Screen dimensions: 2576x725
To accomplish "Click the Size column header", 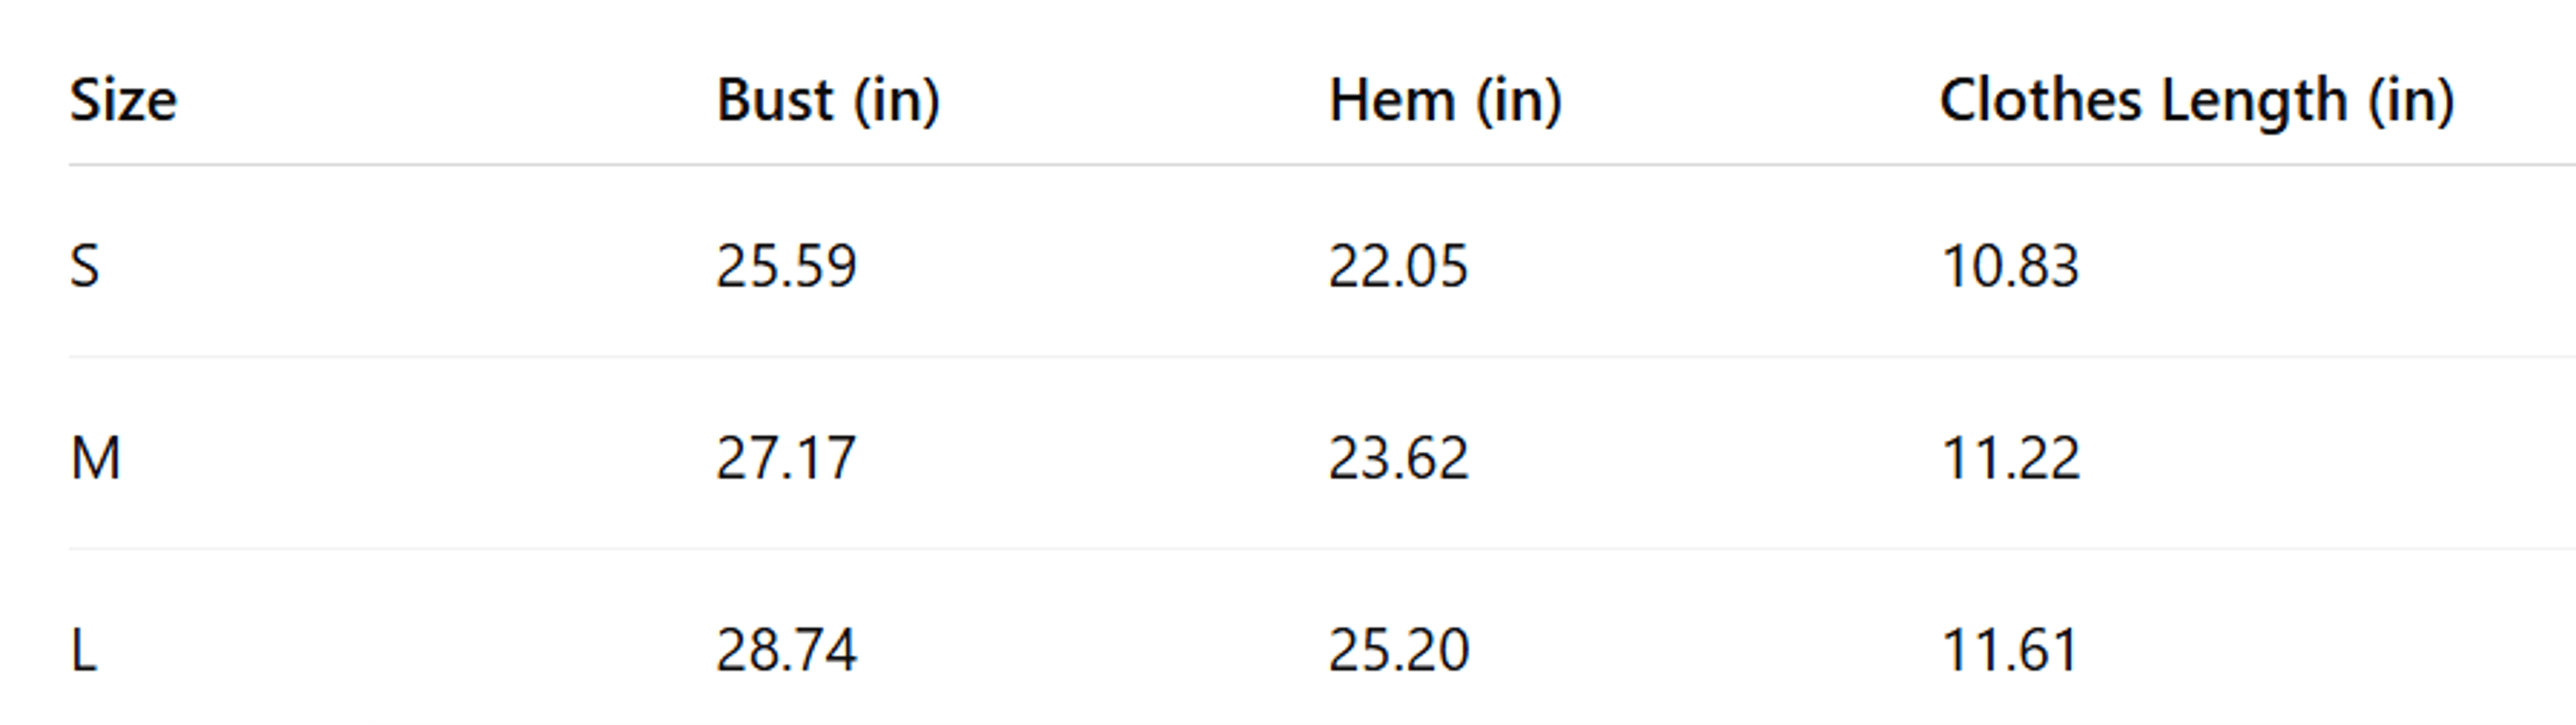I will [123, 101].
